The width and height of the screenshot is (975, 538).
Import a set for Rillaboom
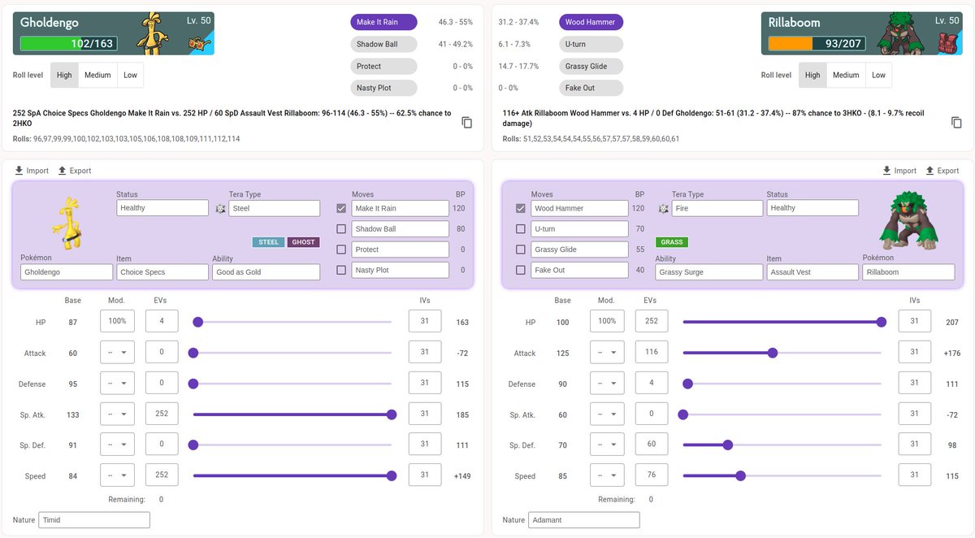[x=899, y=171]
